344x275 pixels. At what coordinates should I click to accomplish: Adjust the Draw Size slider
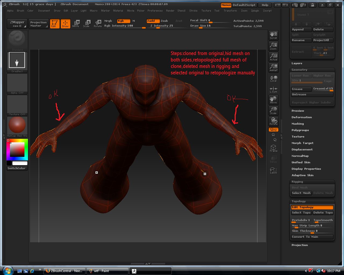[x=210, y=26]
